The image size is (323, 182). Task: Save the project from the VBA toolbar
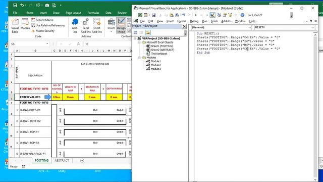[153, 15]
